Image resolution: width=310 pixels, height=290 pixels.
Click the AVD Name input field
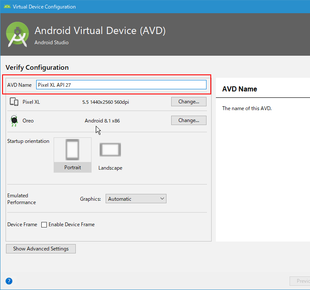(121, 85)
